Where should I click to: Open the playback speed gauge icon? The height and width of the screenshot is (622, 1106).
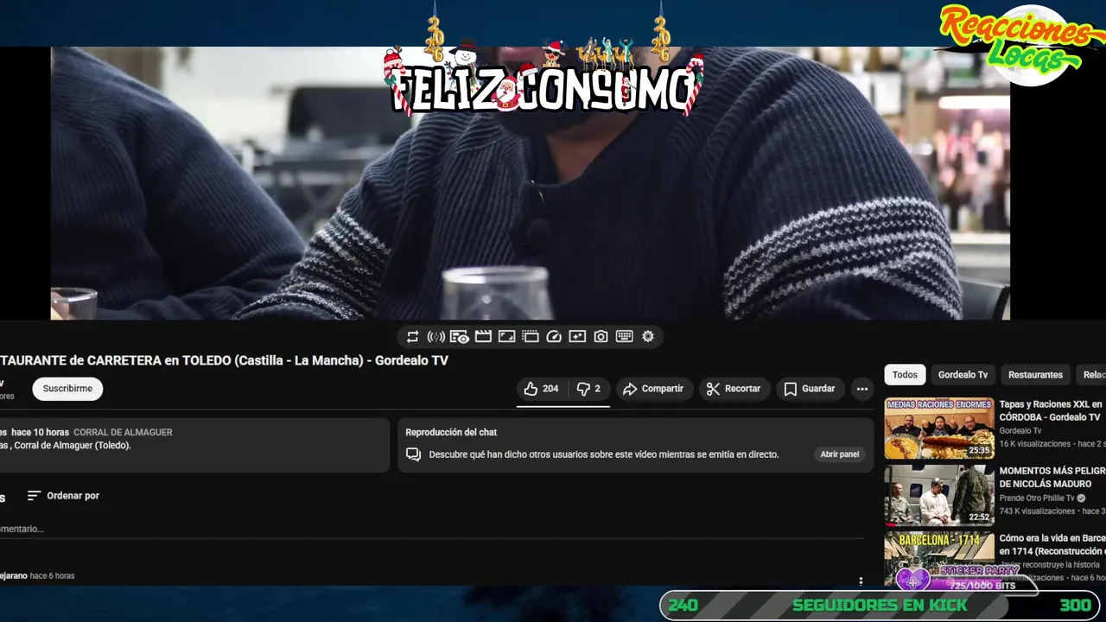pyautogui.click(x=554, y=337)
